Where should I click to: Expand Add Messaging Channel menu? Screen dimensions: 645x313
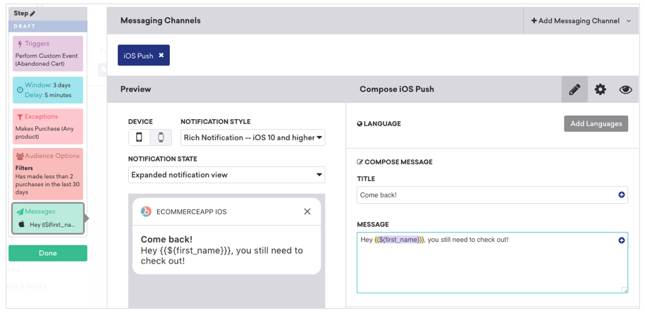coord(582,20)
